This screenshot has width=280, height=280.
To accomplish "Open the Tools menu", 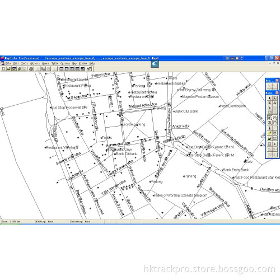I will coord(25,63).
